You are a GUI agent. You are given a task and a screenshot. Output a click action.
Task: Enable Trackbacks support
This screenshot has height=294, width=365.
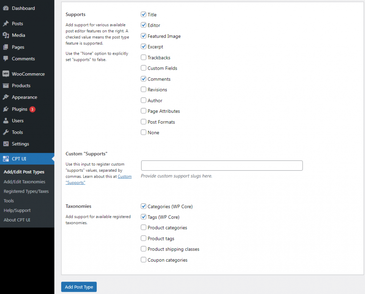(144, 57)
